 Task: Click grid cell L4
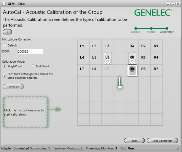[83, 58]
